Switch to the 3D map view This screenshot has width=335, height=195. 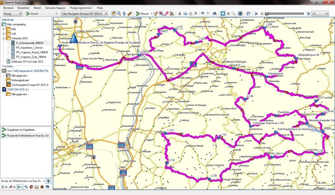229,14
